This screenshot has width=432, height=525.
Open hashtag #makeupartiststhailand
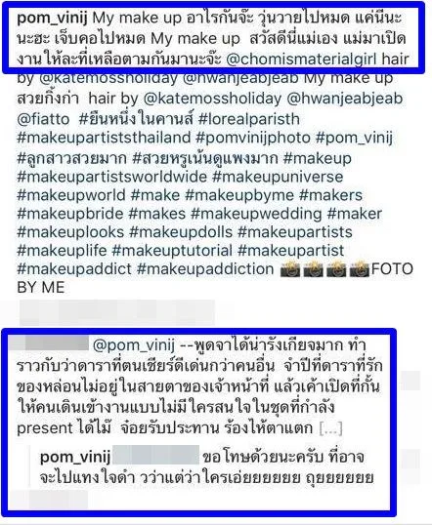tap(104, 138)
